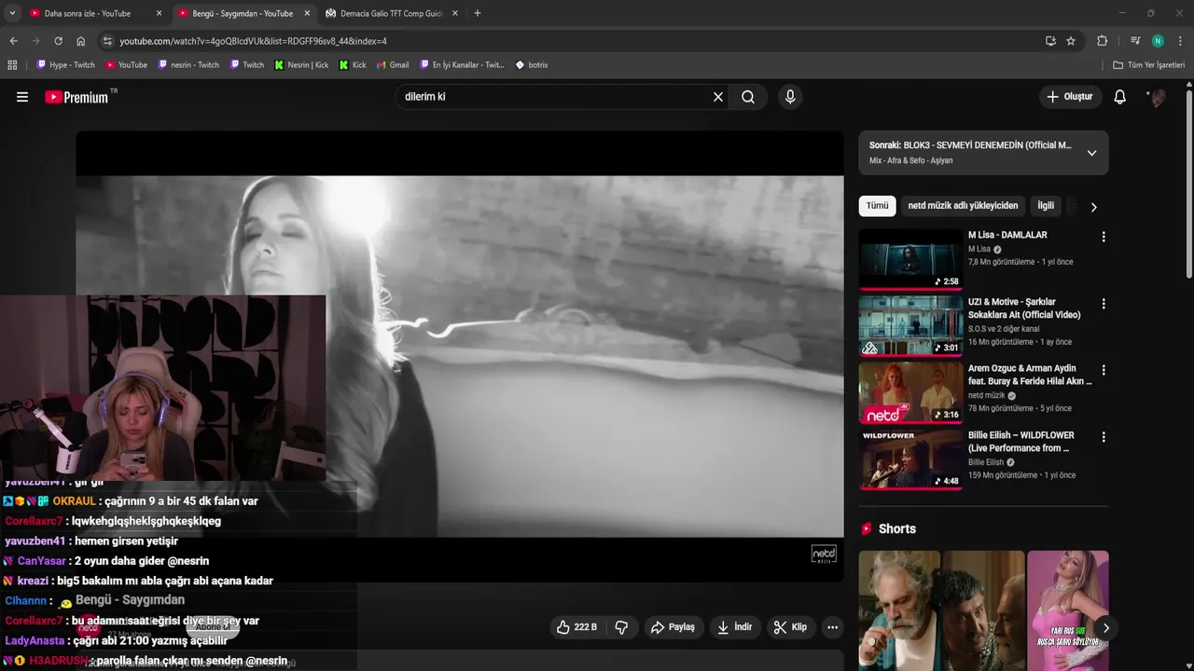Select the İlgili filter chip
Screen dimensions: 1194x671
tap(1046, 206)
